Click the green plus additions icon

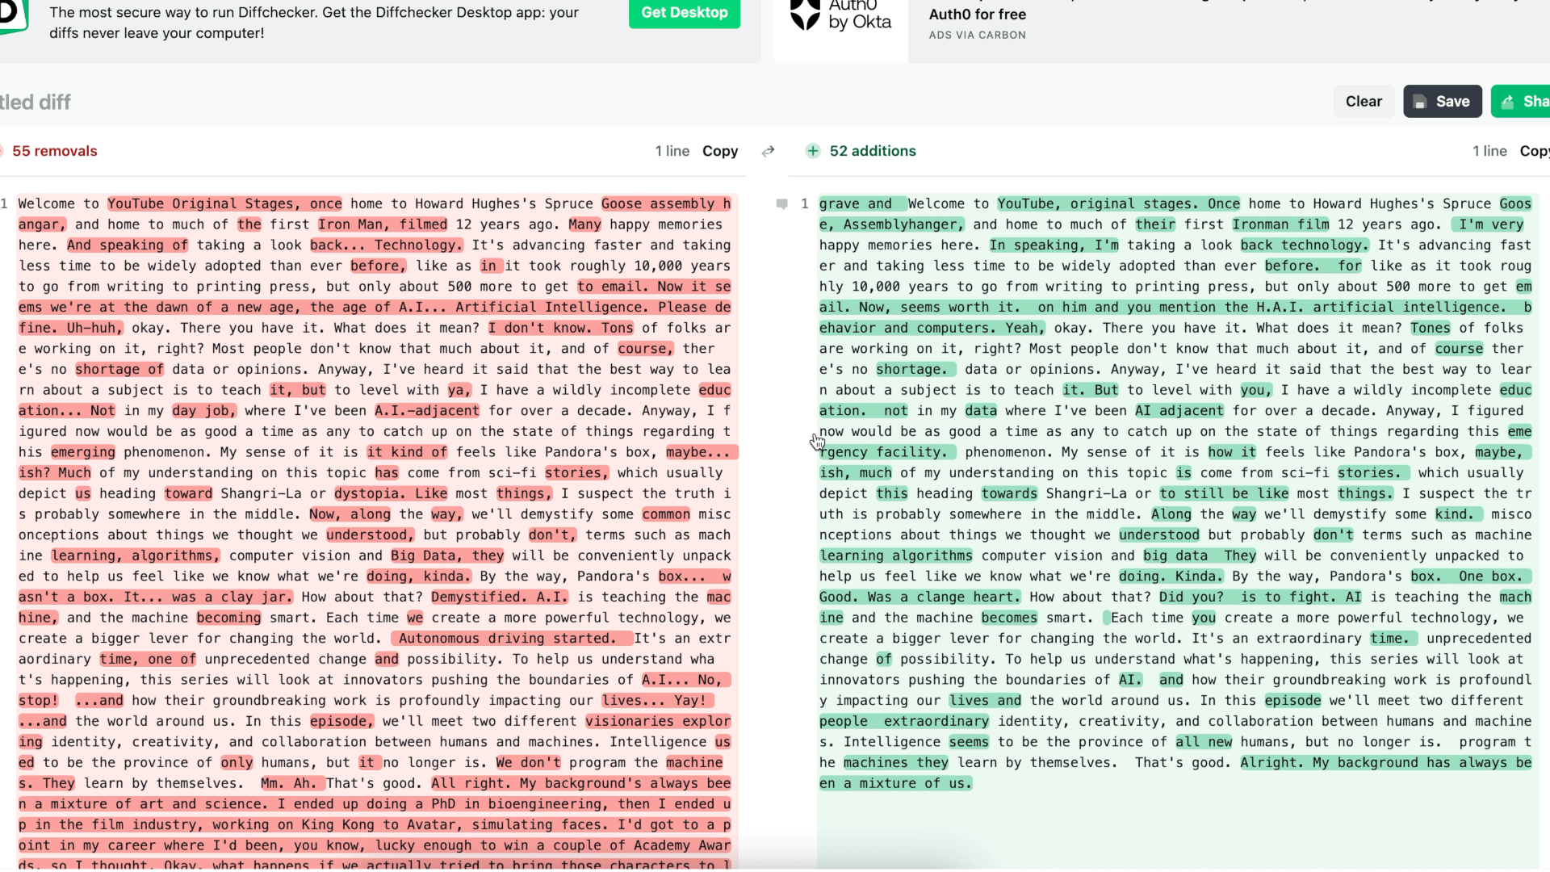(812, 151)
